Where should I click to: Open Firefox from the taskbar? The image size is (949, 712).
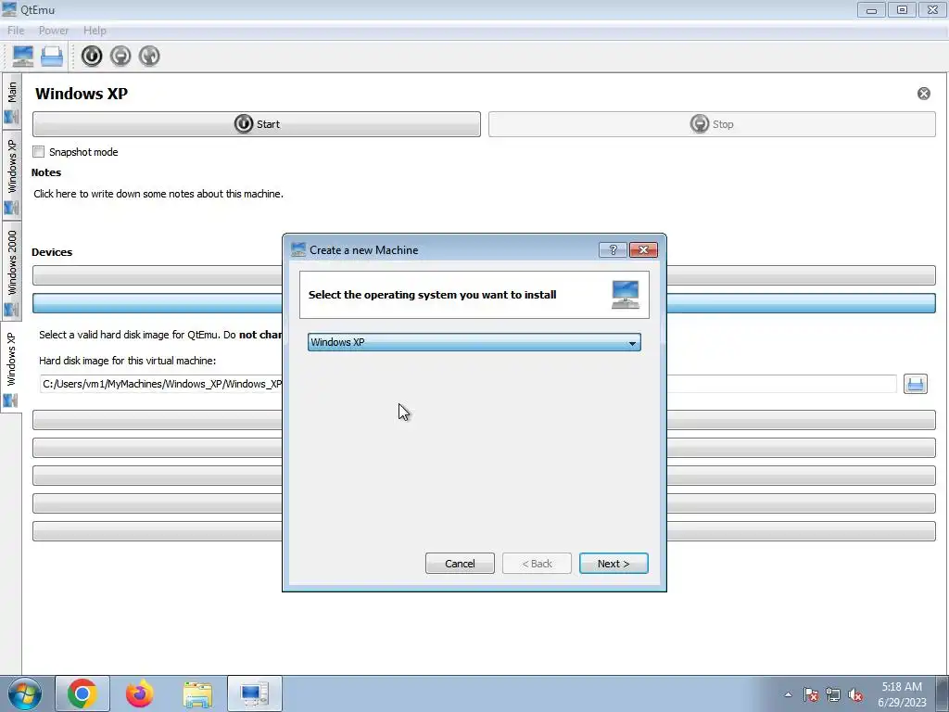click(x=140, y=693)
